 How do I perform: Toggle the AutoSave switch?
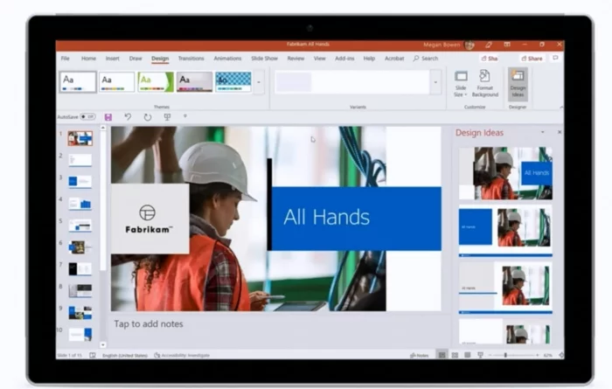pyautogui.click(x=87, y=116)
